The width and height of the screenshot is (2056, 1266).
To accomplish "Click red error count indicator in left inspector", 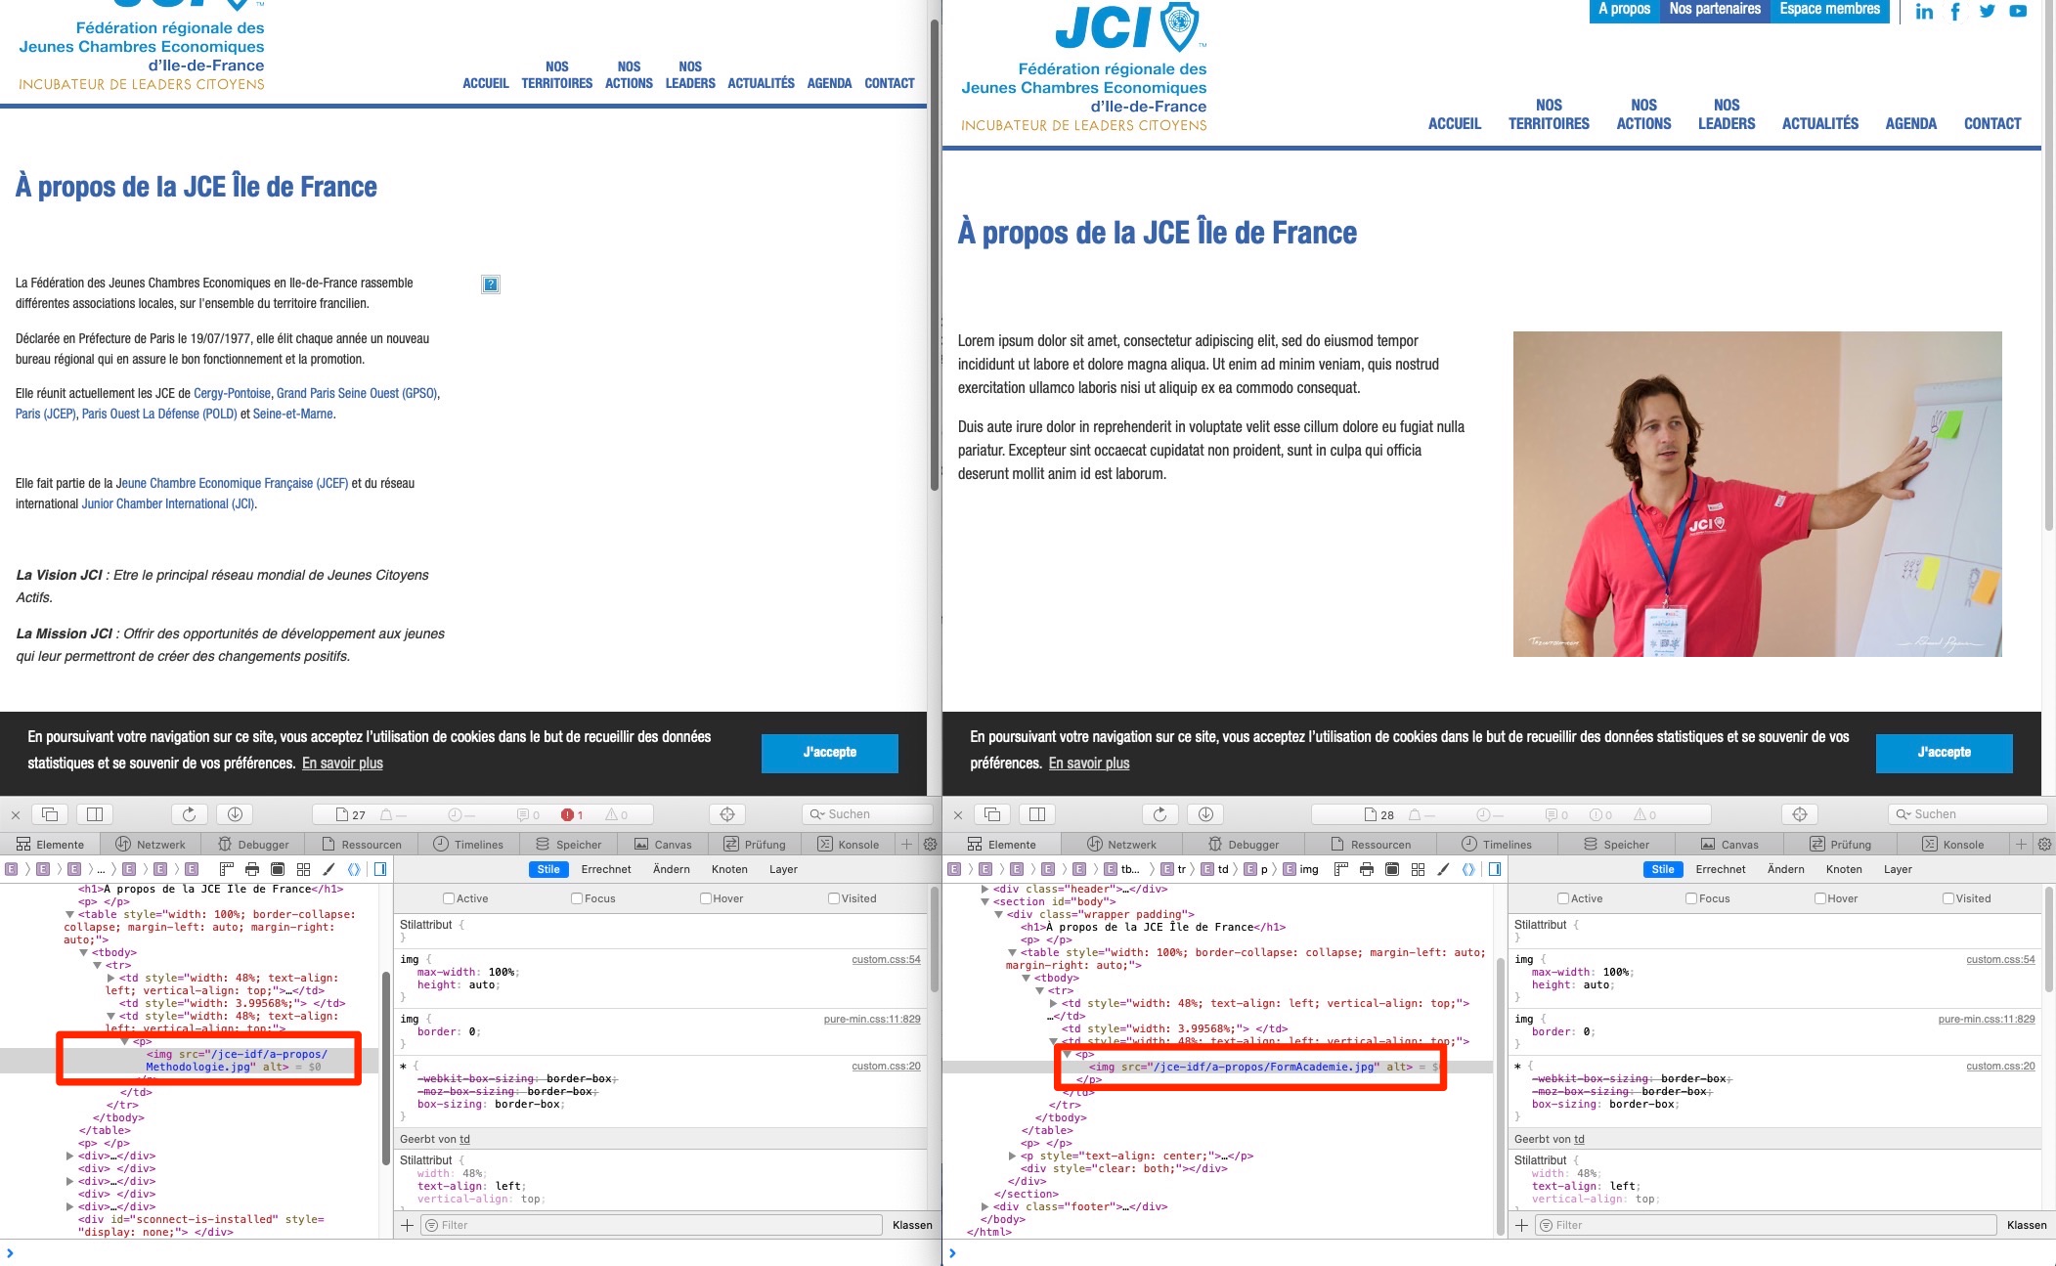I will (x=573, y=814).
